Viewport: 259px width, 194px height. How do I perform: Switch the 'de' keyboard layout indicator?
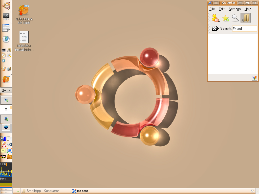3,156
